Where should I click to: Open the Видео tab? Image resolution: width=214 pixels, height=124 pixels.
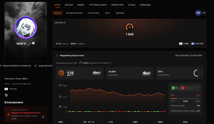81,5
